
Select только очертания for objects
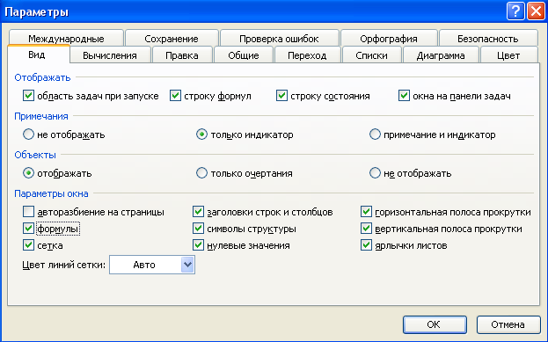click(x=201, y=173)
